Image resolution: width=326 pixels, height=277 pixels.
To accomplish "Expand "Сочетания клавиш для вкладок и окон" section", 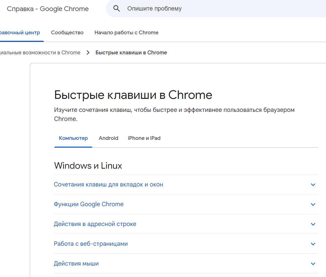I will [108, 184].
